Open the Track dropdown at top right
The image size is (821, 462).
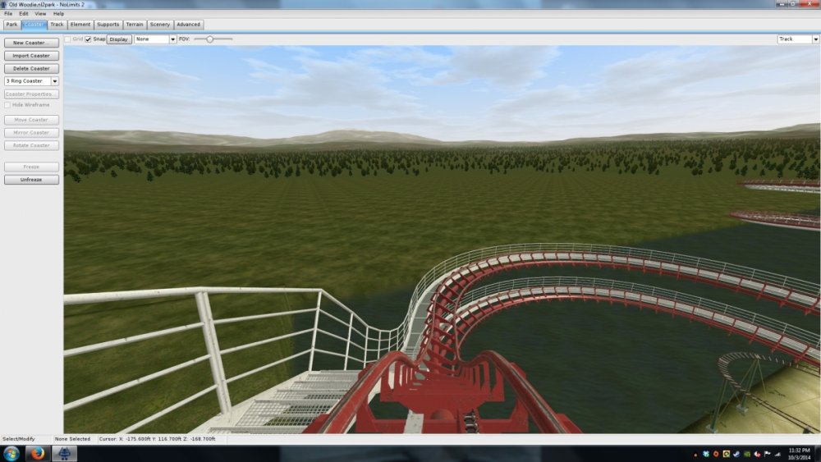(x=815, y=39)
